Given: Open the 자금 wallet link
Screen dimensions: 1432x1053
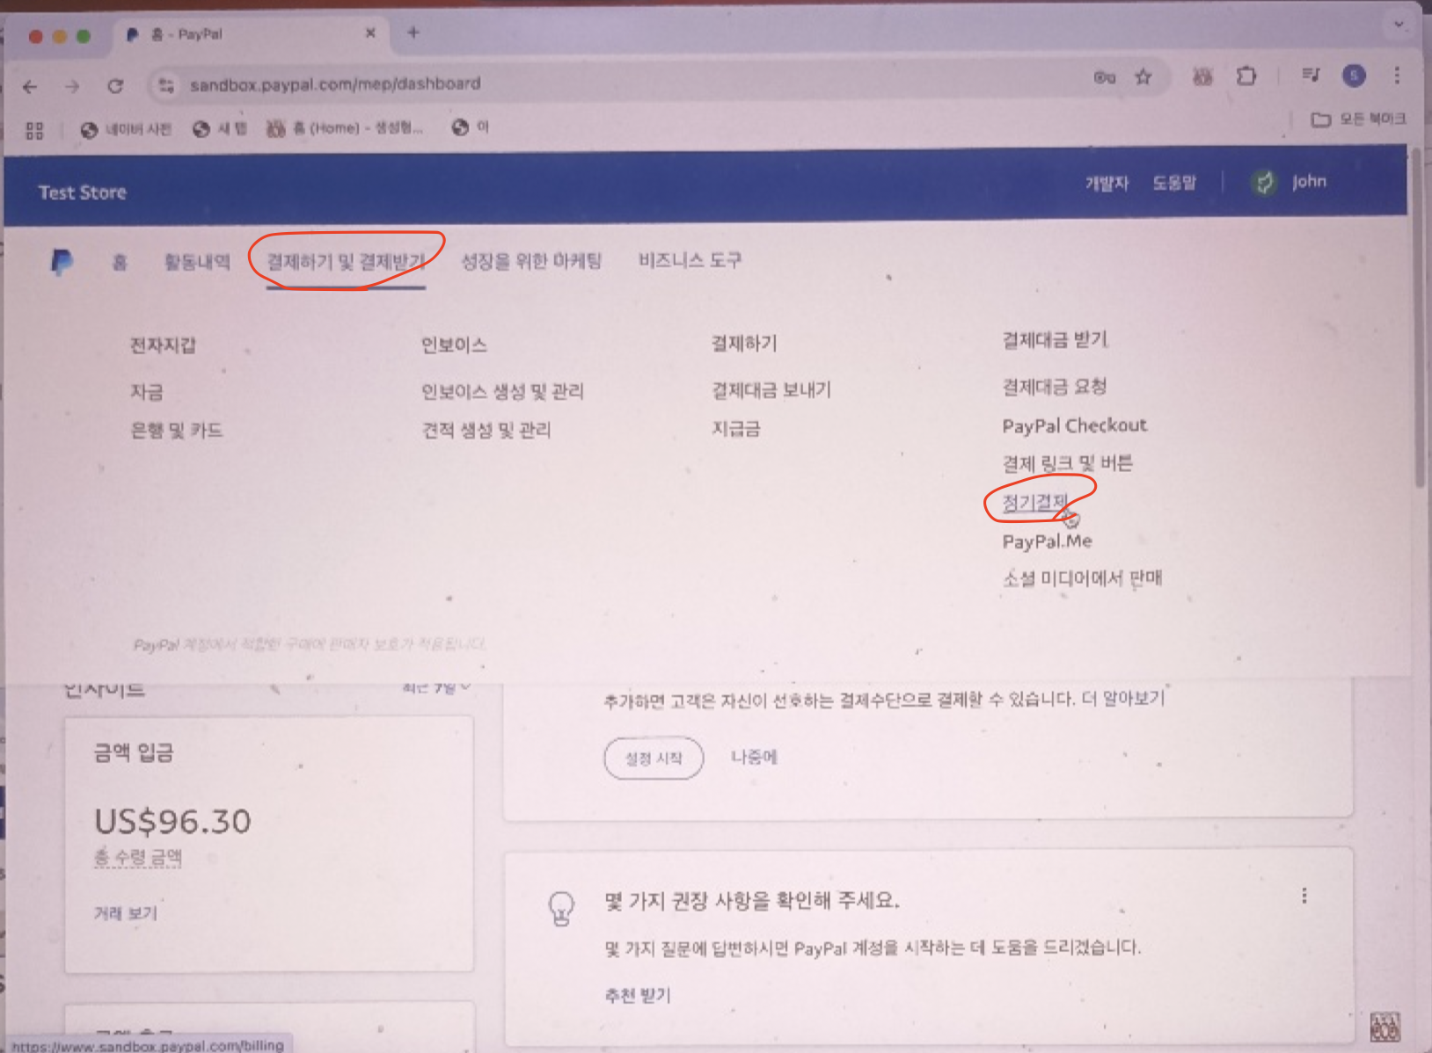Looking at the screenshot, I should 147,392.
